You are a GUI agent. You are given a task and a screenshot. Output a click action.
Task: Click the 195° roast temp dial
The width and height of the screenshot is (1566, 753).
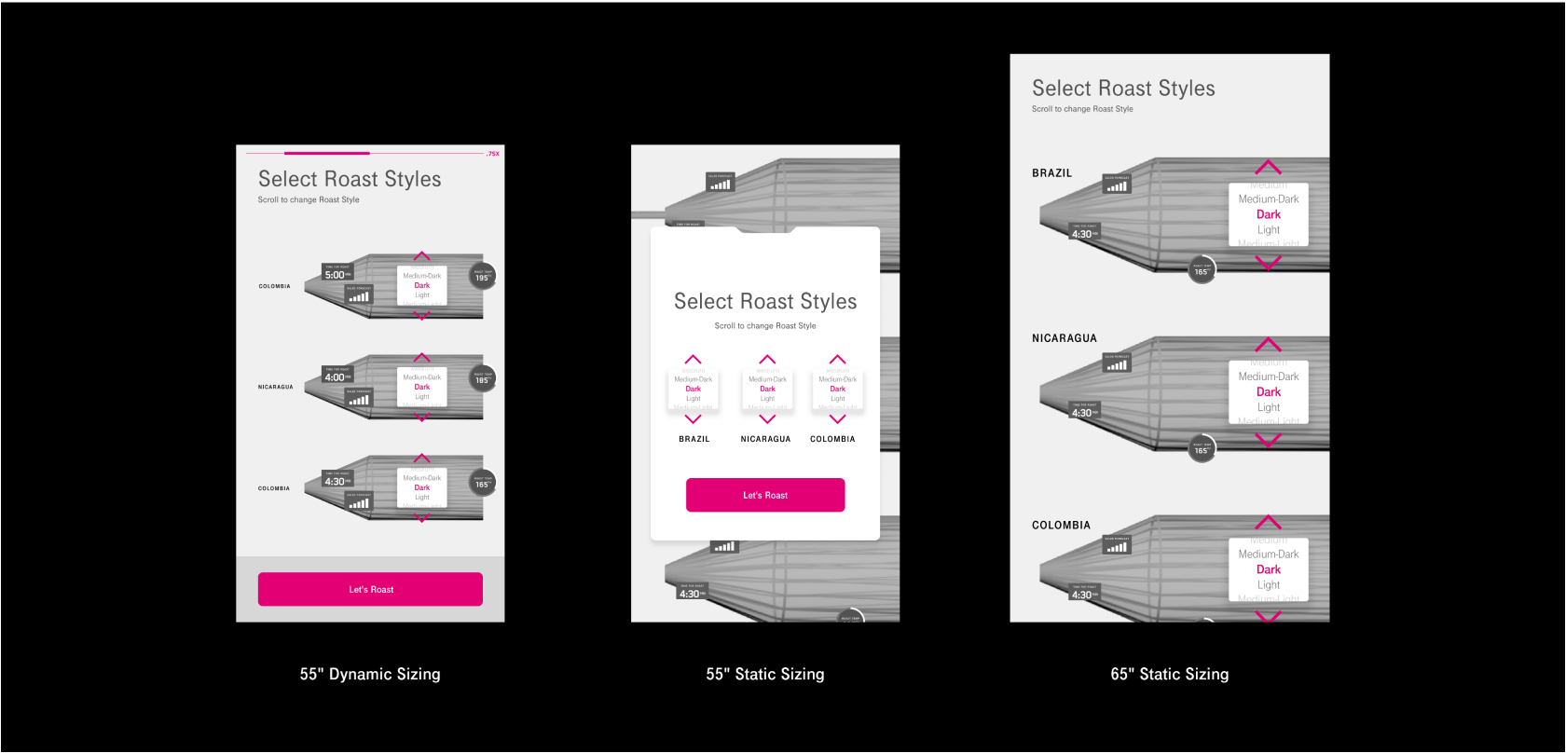coord(482,277)
